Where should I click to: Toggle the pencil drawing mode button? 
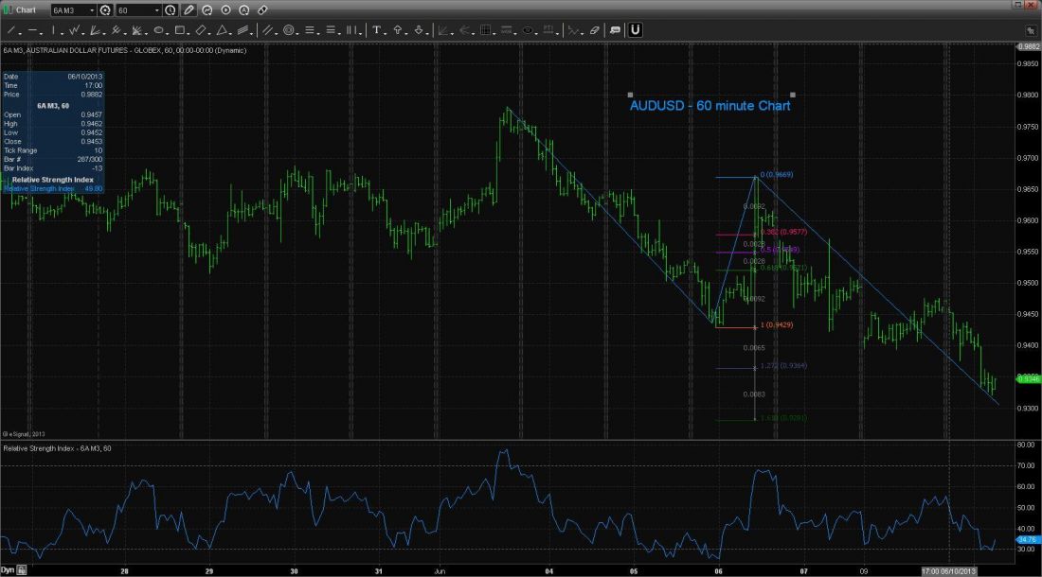(189, 9)
